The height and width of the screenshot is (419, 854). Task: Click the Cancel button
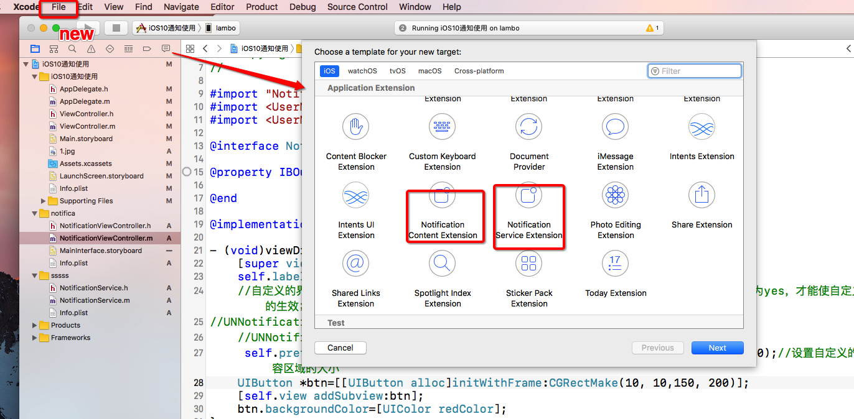[340, 348]
